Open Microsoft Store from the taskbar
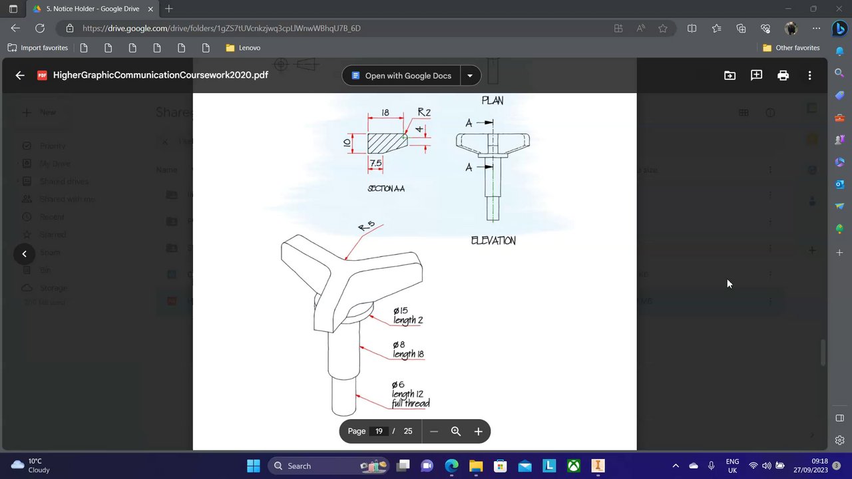Screen dimensions: 852x479 coord(501,466)
